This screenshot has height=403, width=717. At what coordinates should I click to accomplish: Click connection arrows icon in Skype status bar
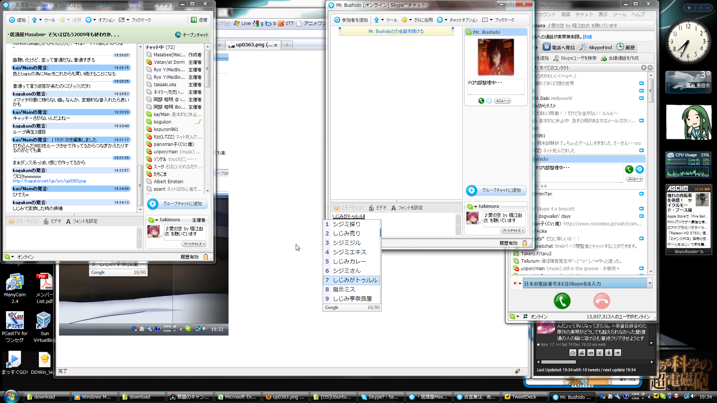click(x=525, y=316)
